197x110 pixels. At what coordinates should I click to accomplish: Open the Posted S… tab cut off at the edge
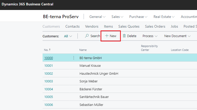(190, 26)
